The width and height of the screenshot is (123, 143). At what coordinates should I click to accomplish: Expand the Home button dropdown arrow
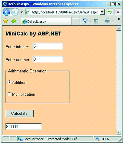(x=91, y=21)
